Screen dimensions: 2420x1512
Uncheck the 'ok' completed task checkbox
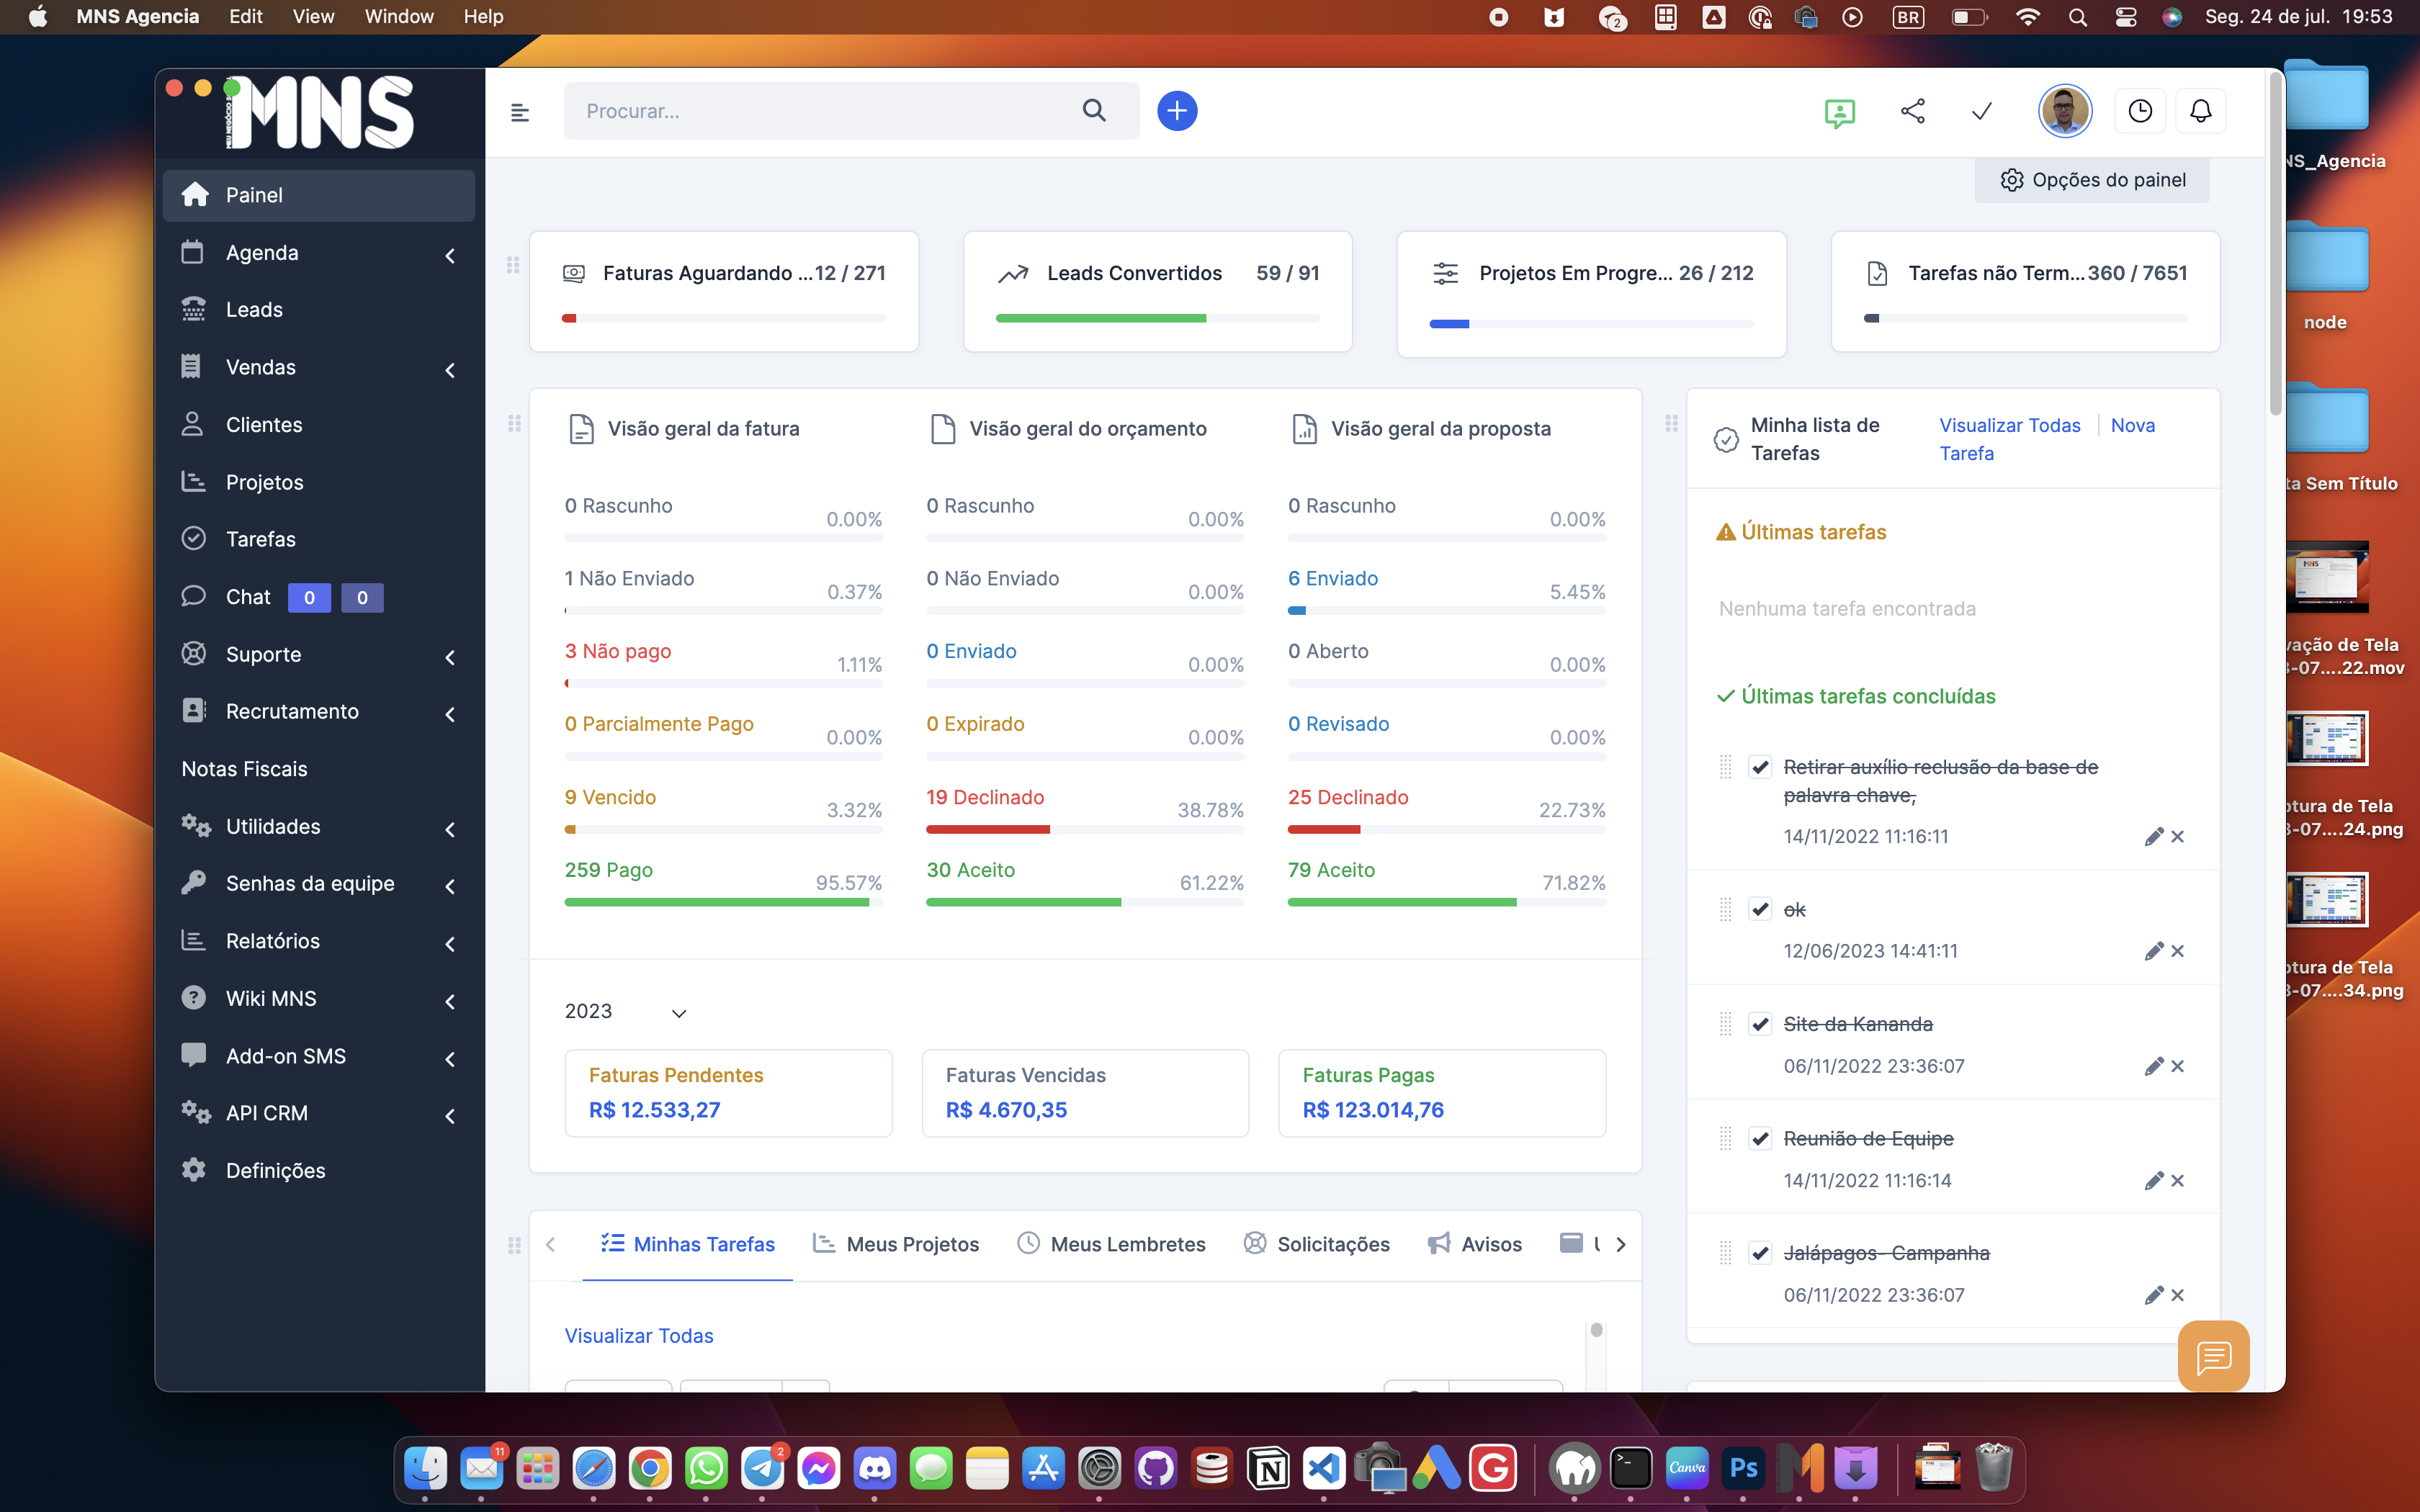(x=1760, y=909)
